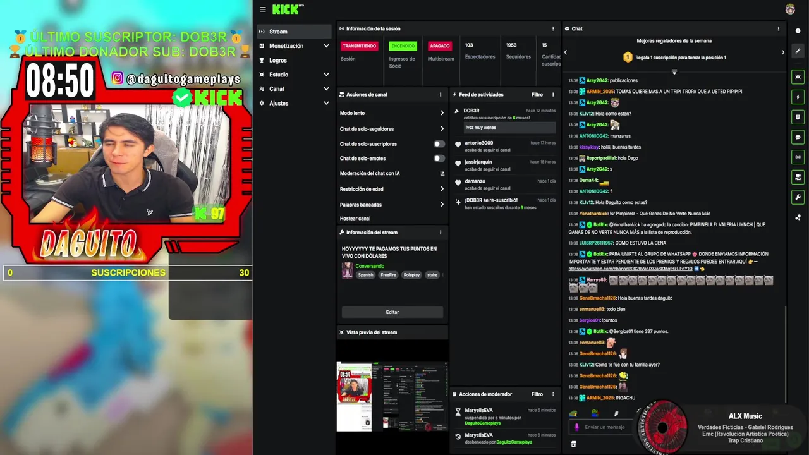Click the FreeFire tag
Viewport: 809px width, 455px height.
[x=388, y=275]
